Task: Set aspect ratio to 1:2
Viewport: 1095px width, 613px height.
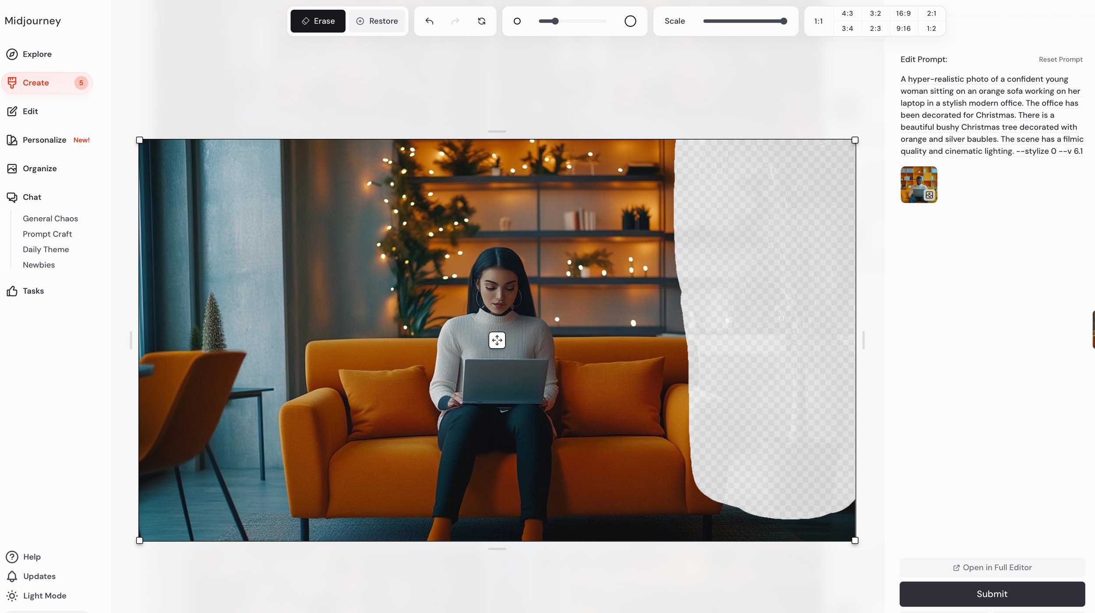Action: tap(932, 28)
